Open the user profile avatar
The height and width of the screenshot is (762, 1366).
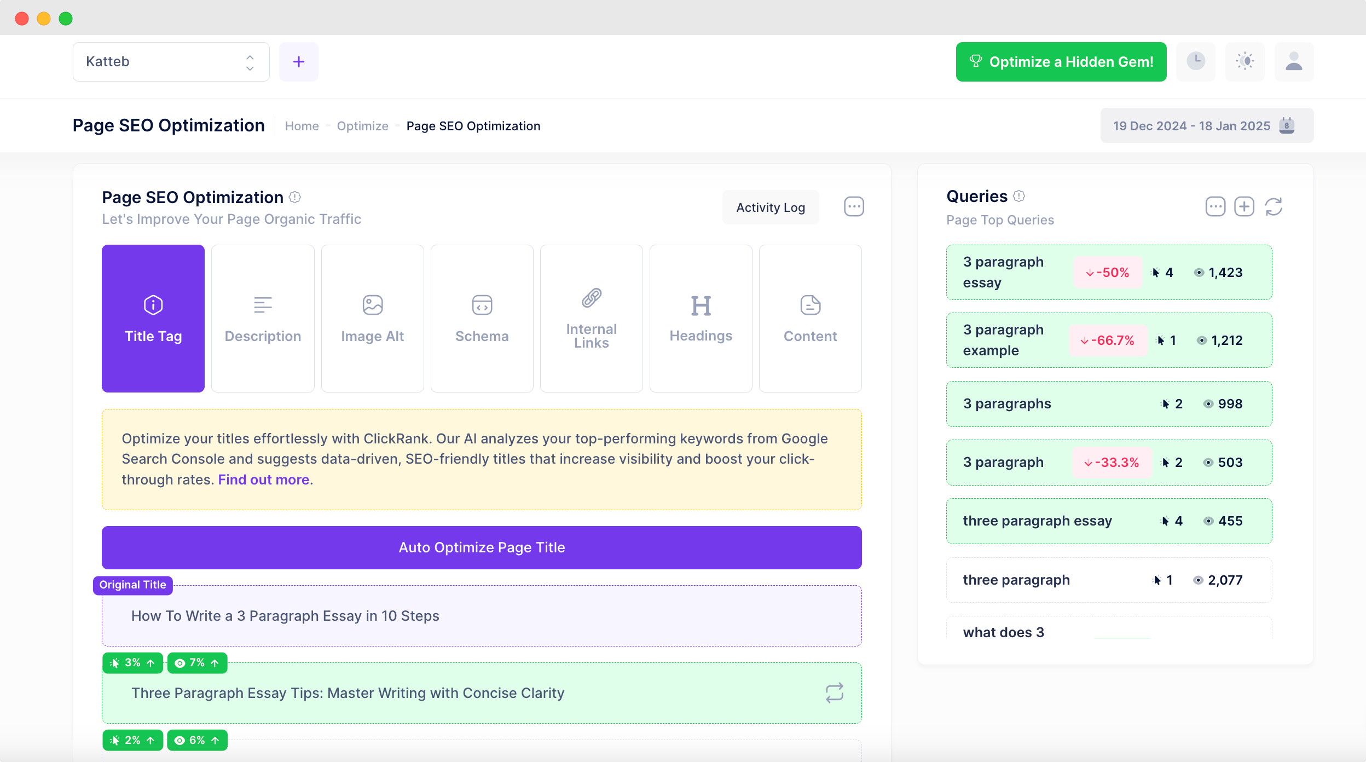click(x=1294, y=62)
